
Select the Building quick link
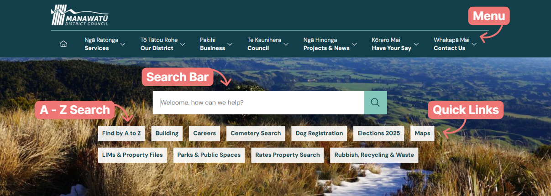(x=167, y=134)
